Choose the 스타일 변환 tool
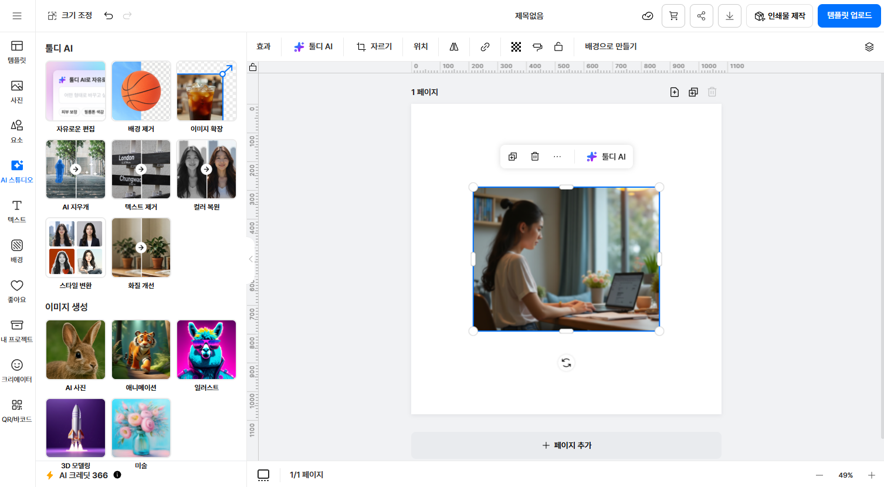This screenshot has width=884, height=487. [x=76, y=248]
